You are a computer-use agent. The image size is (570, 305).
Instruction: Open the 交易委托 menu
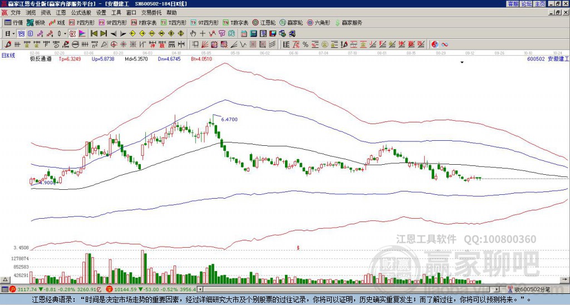coord(151,13)
